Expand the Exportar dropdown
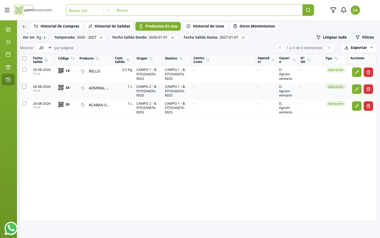380x238 pixels. point(359,48)
